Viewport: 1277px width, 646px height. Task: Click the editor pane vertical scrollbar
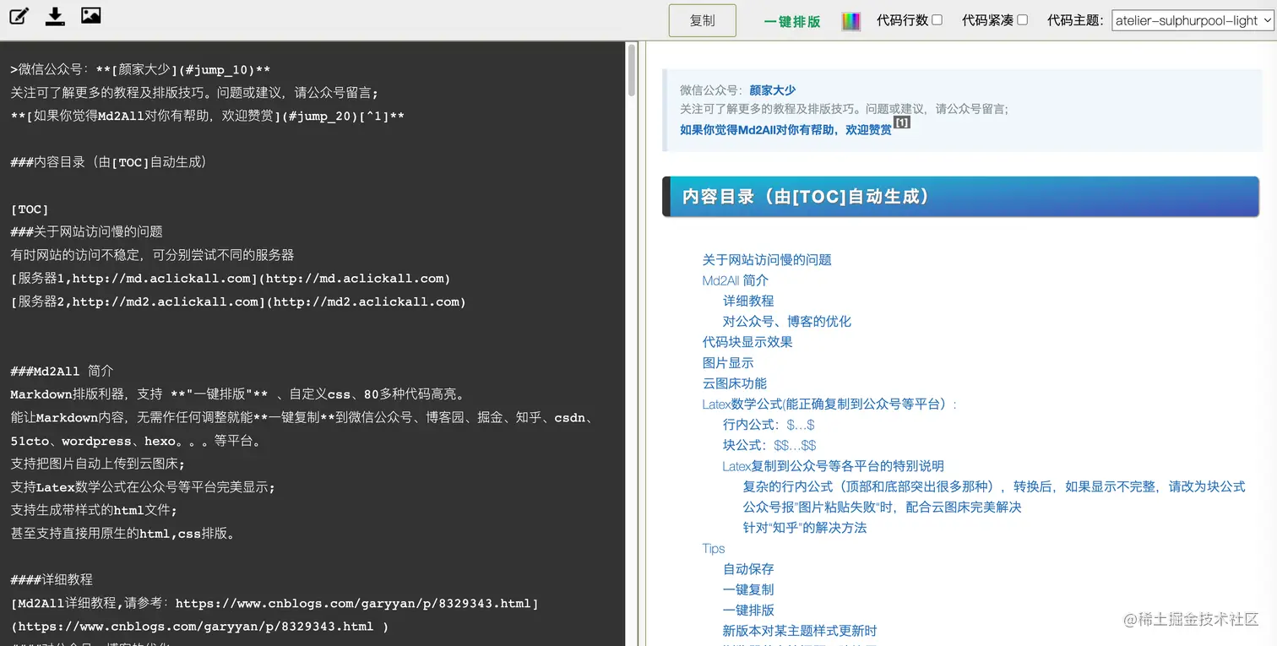click(631, 71)
